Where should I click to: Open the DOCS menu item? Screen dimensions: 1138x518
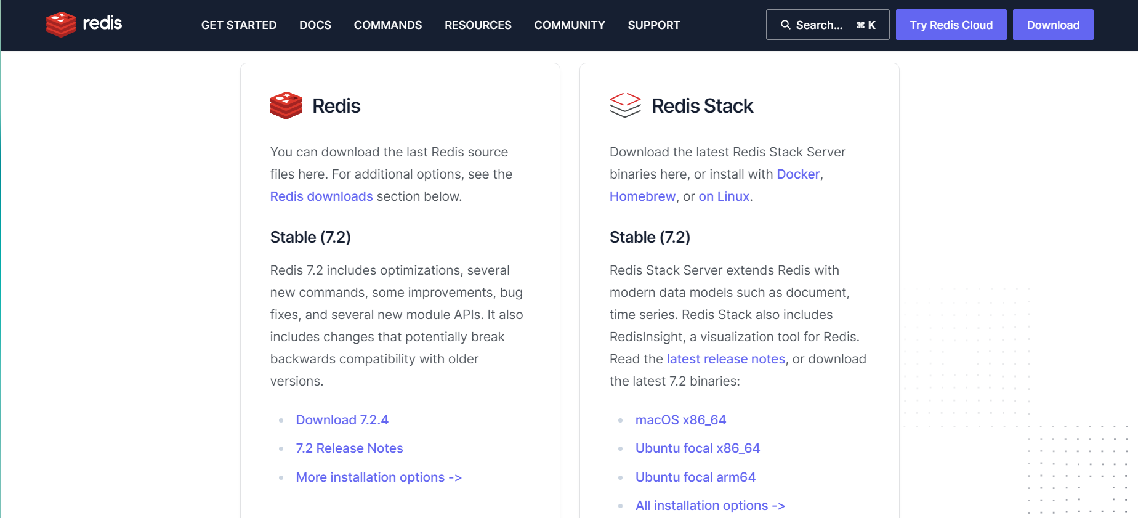315,25
